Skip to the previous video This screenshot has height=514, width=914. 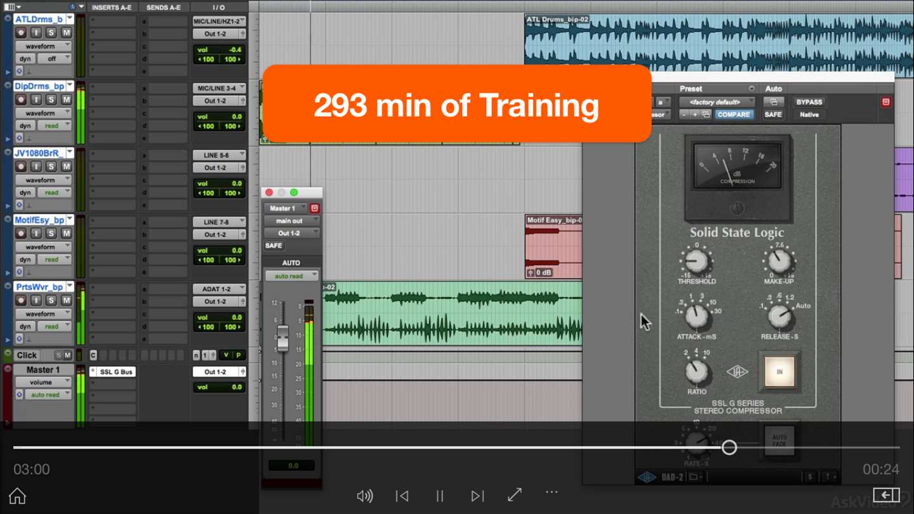click(x=402, y=496)
